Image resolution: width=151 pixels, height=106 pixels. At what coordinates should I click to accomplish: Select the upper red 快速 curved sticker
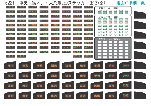(111, 65)
